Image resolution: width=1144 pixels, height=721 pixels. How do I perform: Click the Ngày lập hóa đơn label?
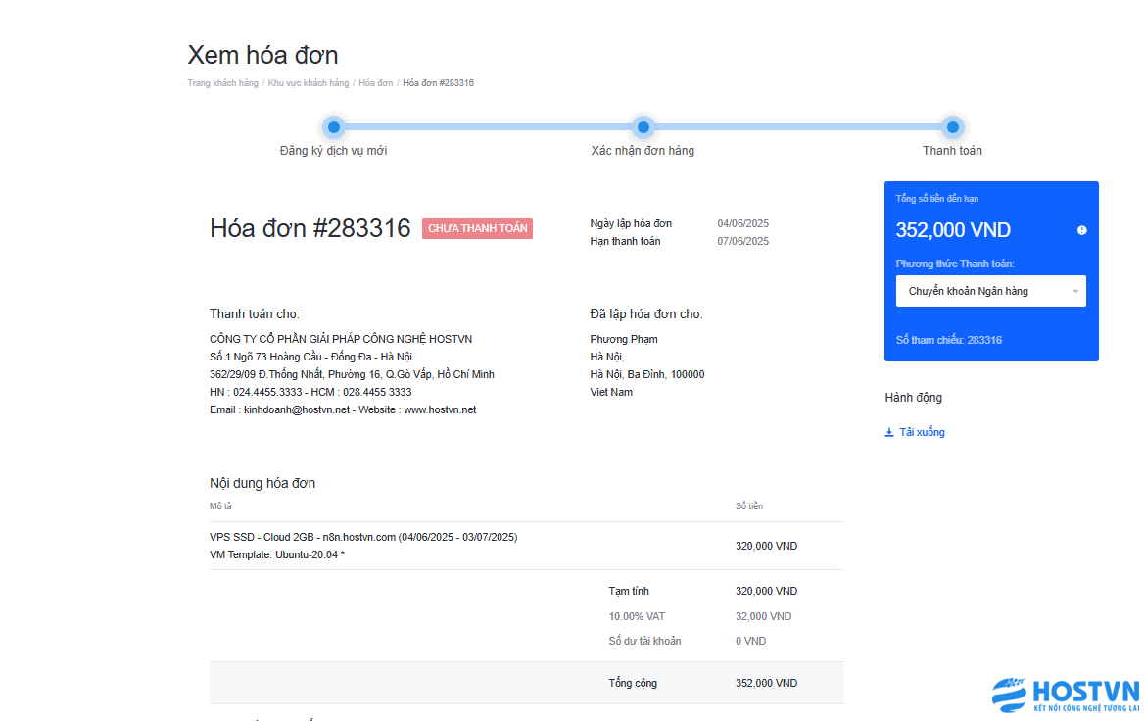click(x=631, y=224)
